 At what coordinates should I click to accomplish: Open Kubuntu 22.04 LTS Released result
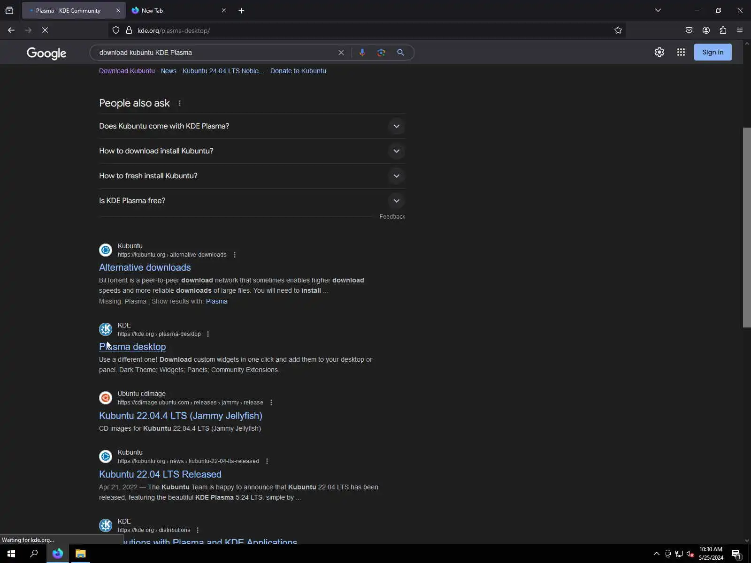(x=160, y=474)
